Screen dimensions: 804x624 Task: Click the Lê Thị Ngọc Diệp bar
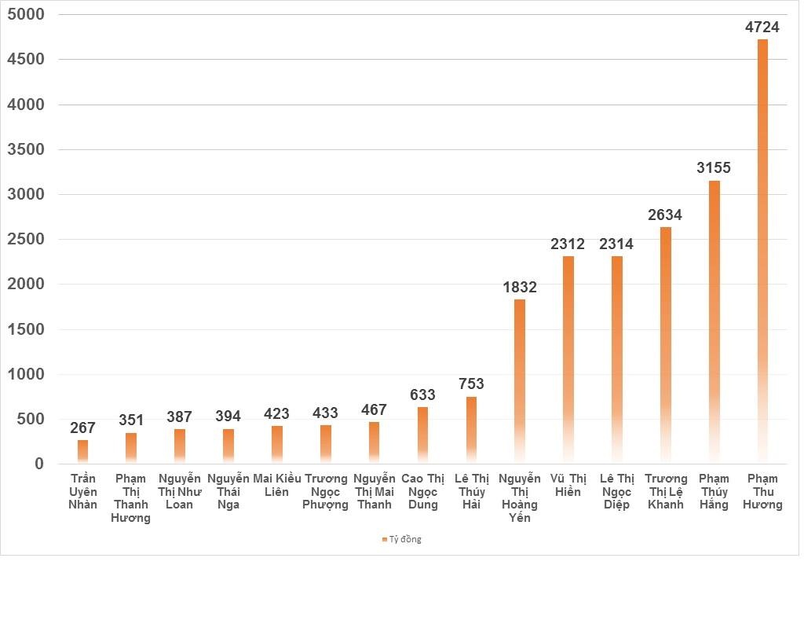click(616, 360)
